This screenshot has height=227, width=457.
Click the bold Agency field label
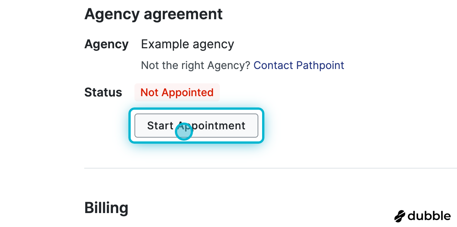[107, 44]
